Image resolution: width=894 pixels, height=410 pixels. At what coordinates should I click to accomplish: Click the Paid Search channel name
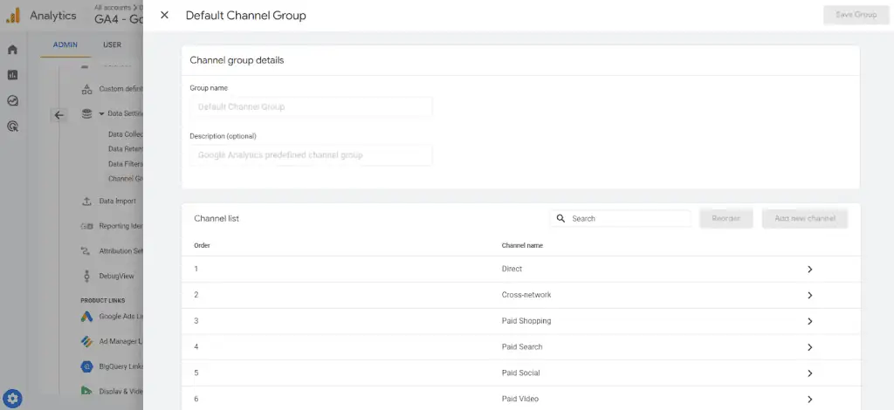(522, 347)
